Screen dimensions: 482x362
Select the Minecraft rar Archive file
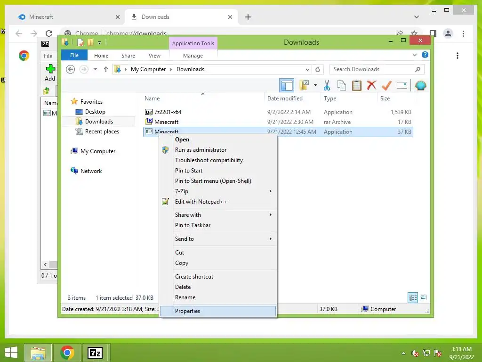click(278, 122)
